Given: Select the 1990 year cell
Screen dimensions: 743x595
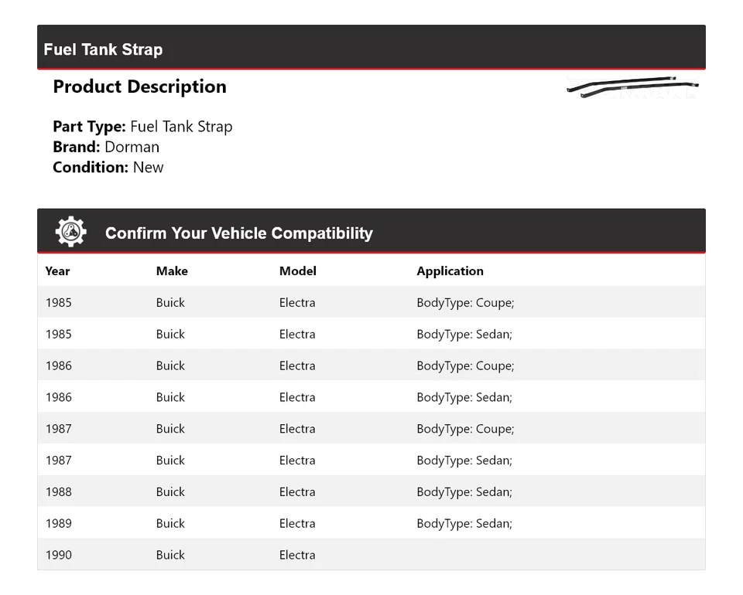Looking at the screenshot, I should click(58, 555).
